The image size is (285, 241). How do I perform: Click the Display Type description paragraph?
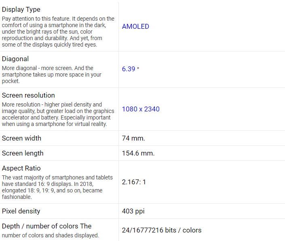[58, 32]
